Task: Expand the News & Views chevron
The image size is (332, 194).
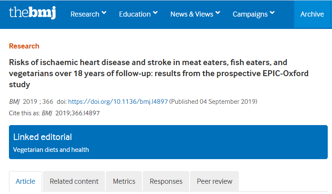Action: point(218,13)
